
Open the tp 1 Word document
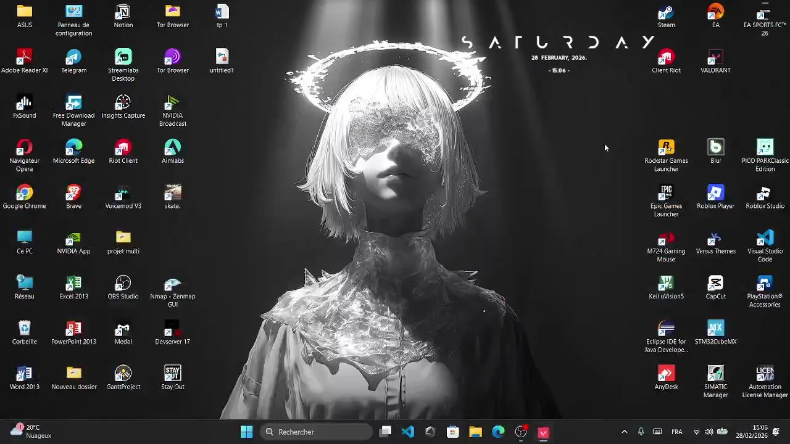coord(222,16)
